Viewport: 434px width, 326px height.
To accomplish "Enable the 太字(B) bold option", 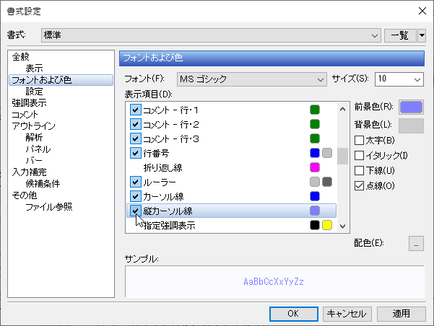I will point(359,140).
